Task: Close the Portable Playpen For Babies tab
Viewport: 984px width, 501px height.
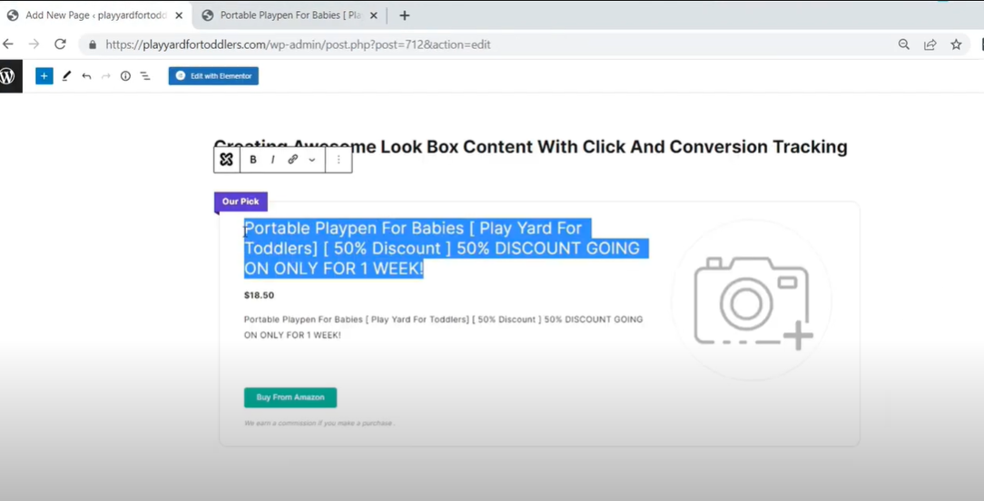Action: tap(373, 15)
